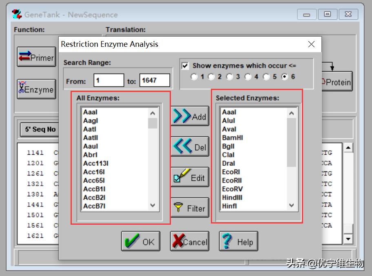The height and width of the screenshot is (276, 372).
Task: Confirm the analysis with OK
Action: point(141,241)
